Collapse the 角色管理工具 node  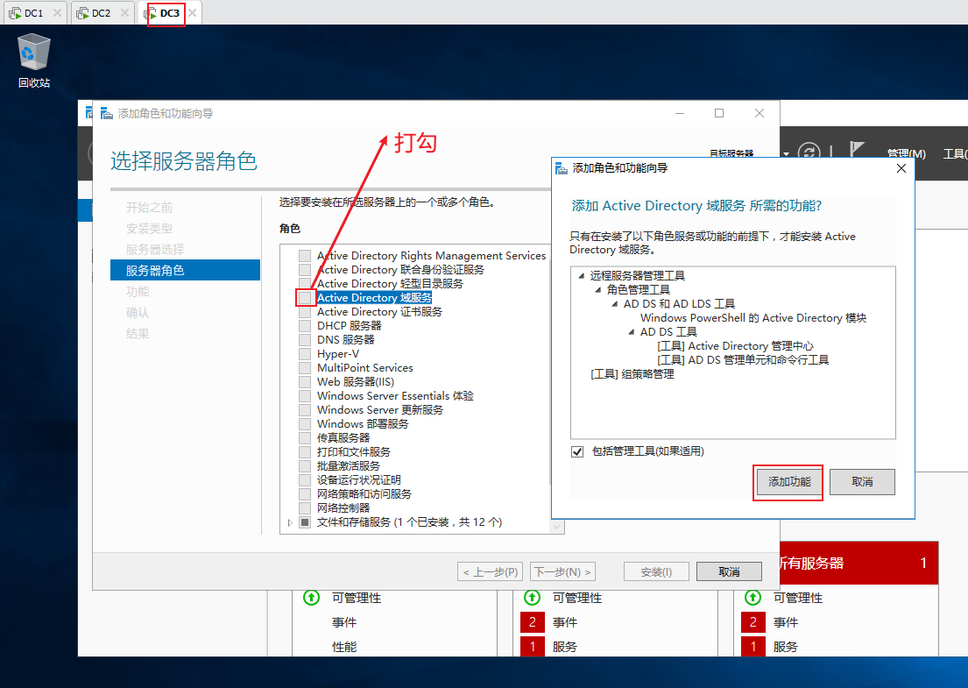pyautogui.click(x=597, y=289)
